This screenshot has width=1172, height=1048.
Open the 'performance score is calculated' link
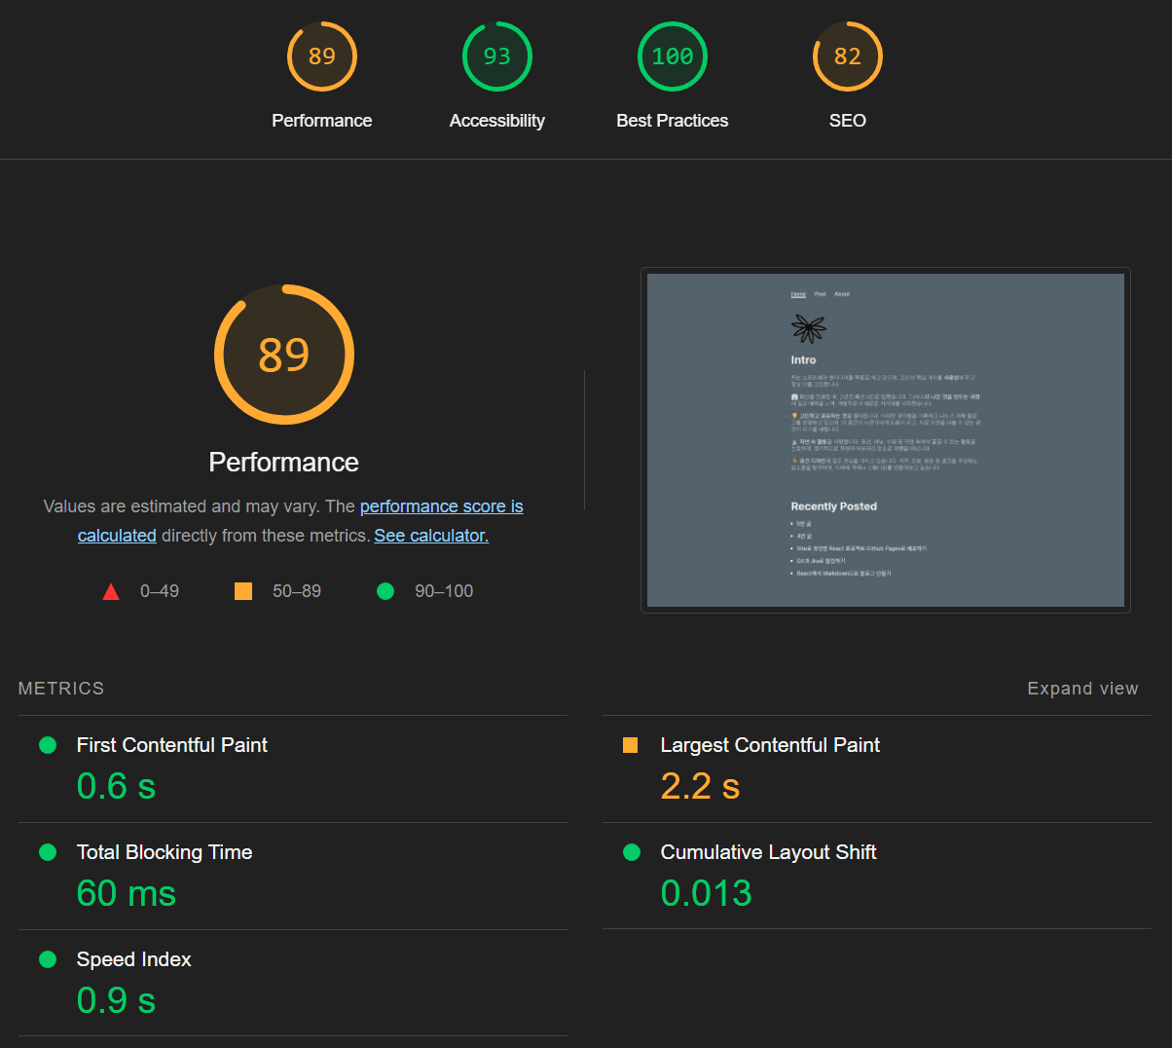[x=441, y=506]
